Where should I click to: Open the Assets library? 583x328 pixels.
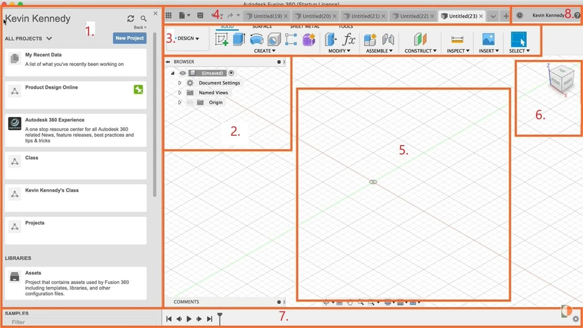pyautogui.click(x=75, y=283)
